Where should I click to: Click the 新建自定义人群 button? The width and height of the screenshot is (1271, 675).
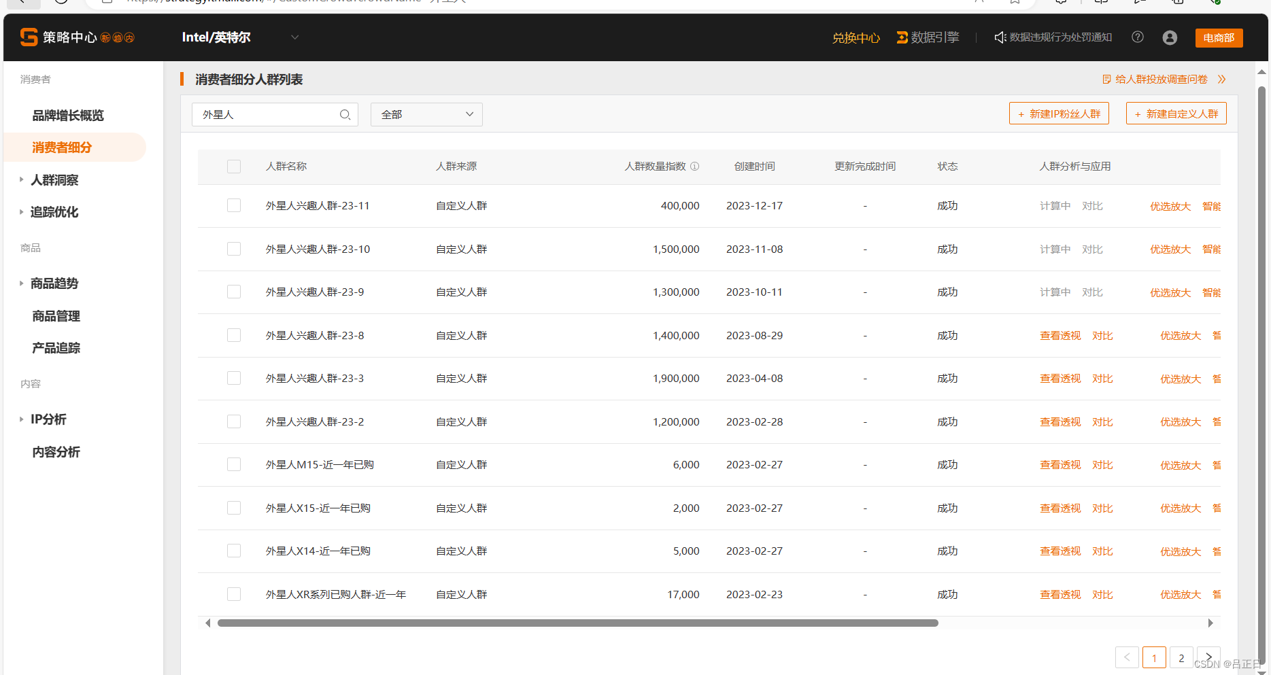tap(1176, 114)
